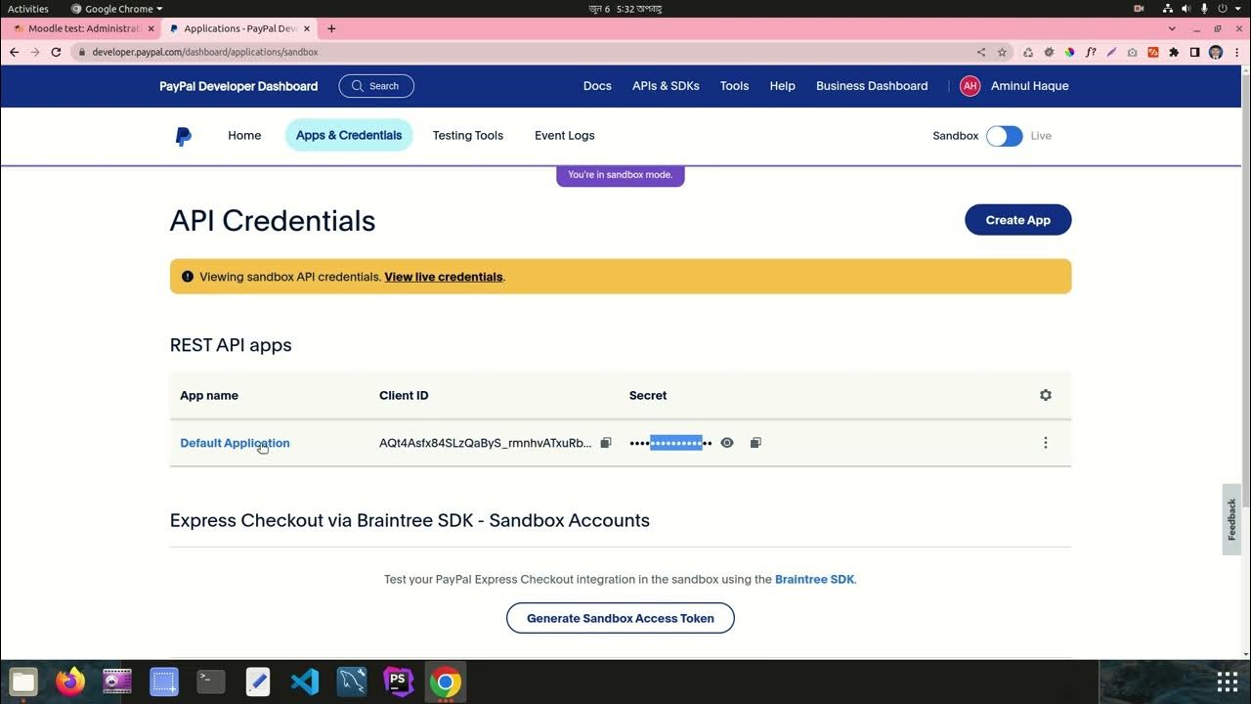Open the color wheel extension
1251x704 pixels.
[x=1069, y=52]
